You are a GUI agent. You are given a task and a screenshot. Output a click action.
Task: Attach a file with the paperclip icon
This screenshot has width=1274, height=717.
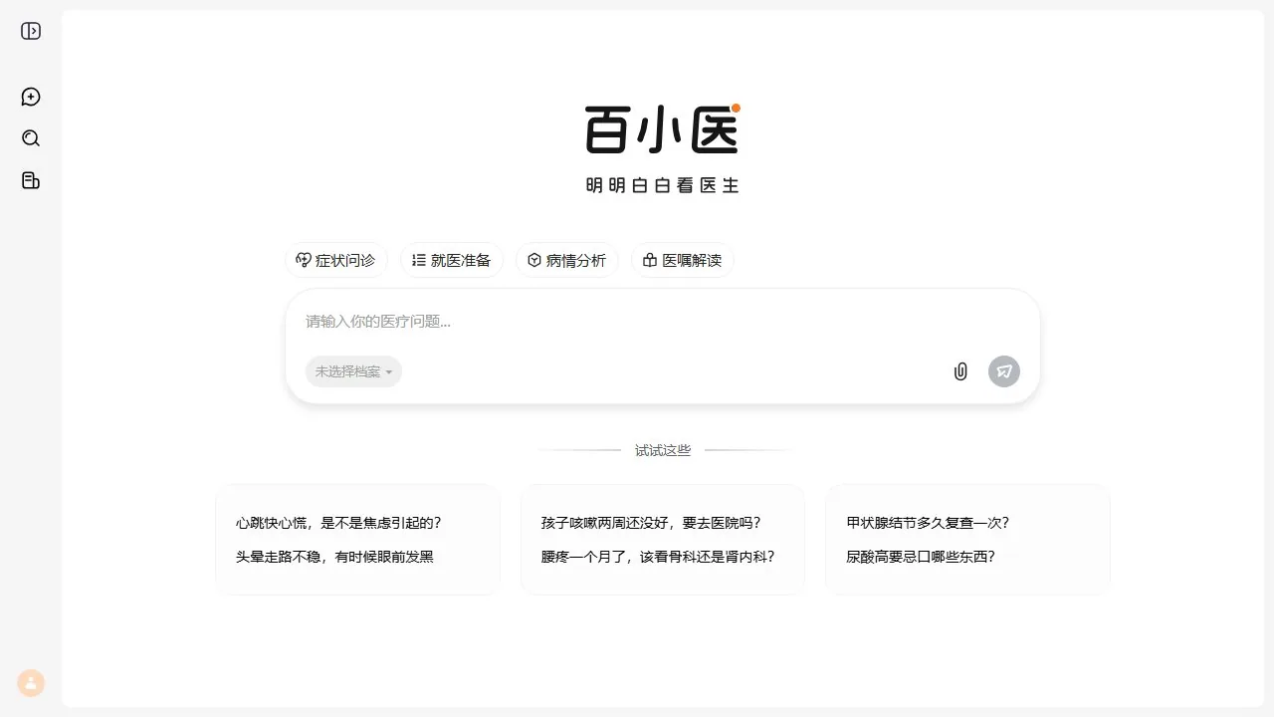[960, 371]
